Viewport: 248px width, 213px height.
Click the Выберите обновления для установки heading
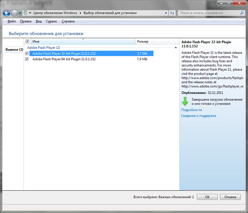[46, 34]
